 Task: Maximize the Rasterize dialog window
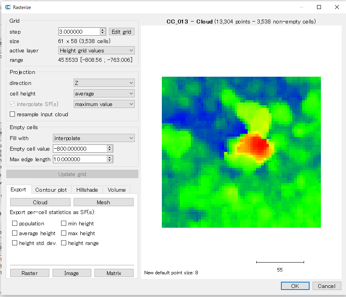(319, 7)
